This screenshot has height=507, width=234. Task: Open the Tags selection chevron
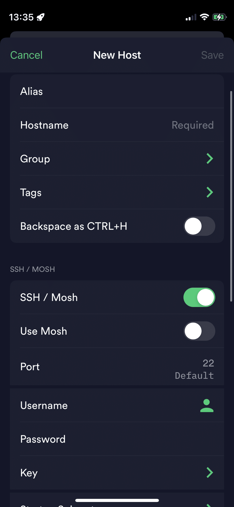[210, 192]
